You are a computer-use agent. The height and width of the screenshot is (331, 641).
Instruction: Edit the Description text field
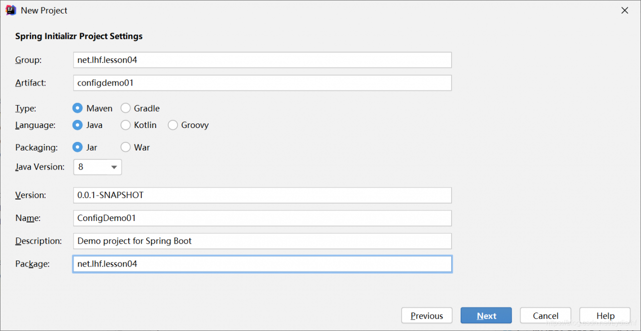pos(262,241)
